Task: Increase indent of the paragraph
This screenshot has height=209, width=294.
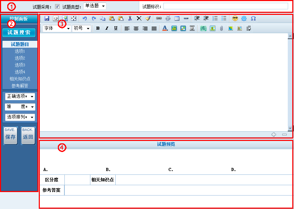Action: tap(197, 18)
